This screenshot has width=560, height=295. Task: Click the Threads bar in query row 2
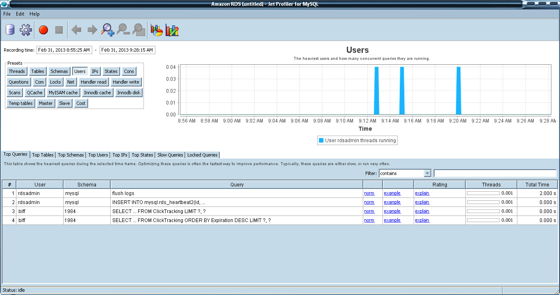click(483, 202)
